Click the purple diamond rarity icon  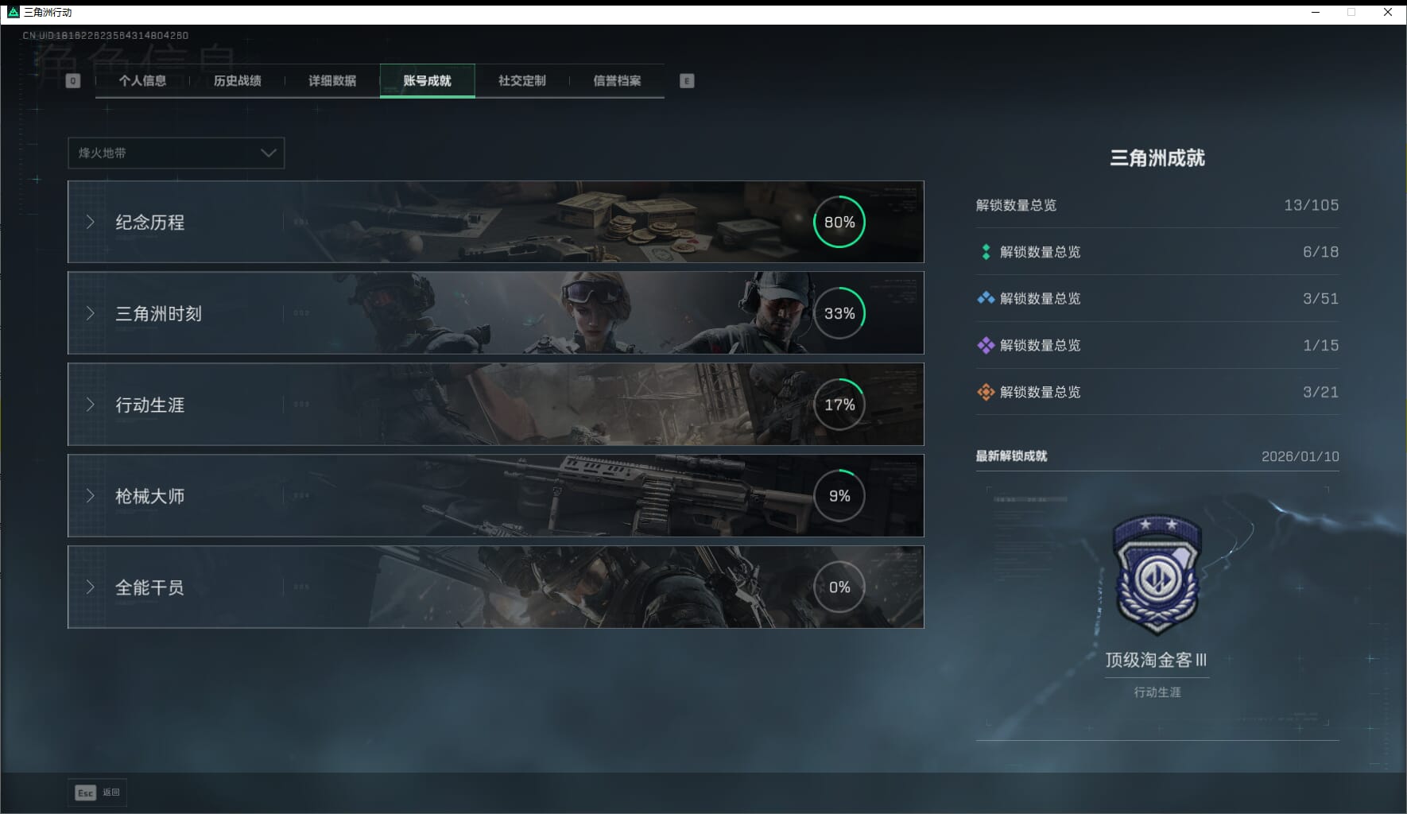(986, 345)
